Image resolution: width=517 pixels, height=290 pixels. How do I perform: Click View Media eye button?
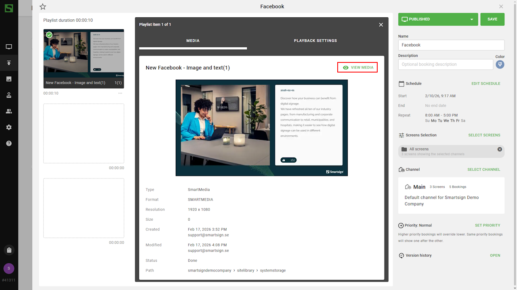pos(357,68)
